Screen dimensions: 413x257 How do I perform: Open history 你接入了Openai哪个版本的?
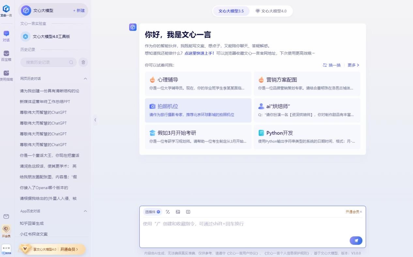[x=44, y=188]
